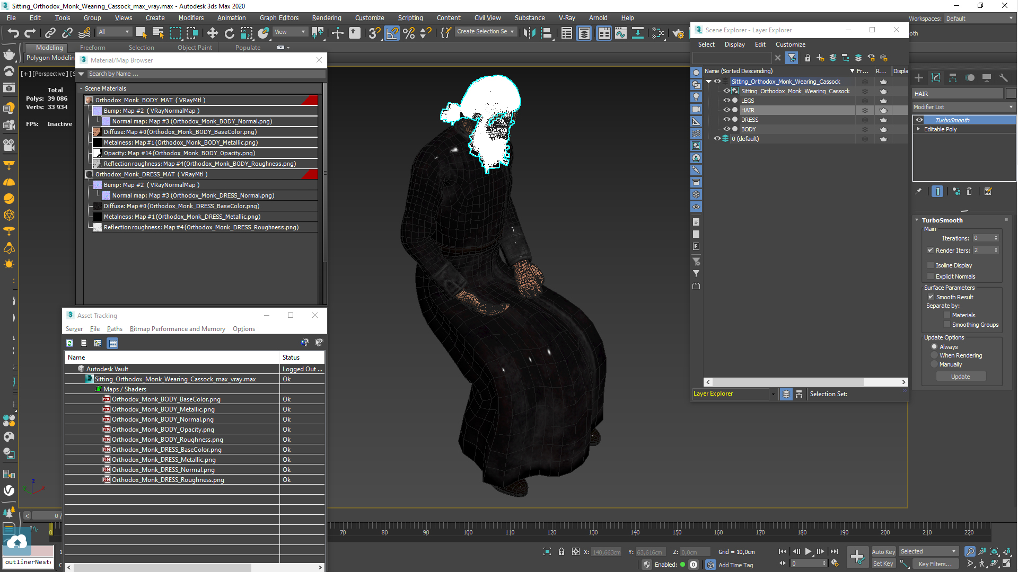Collapse the Scene Materials group

point(81,88)
